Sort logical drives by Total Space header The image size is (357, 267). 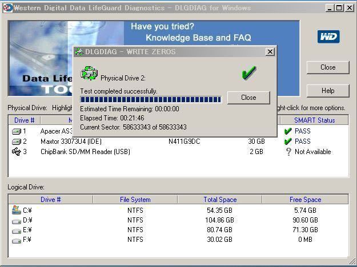point(220,200)
